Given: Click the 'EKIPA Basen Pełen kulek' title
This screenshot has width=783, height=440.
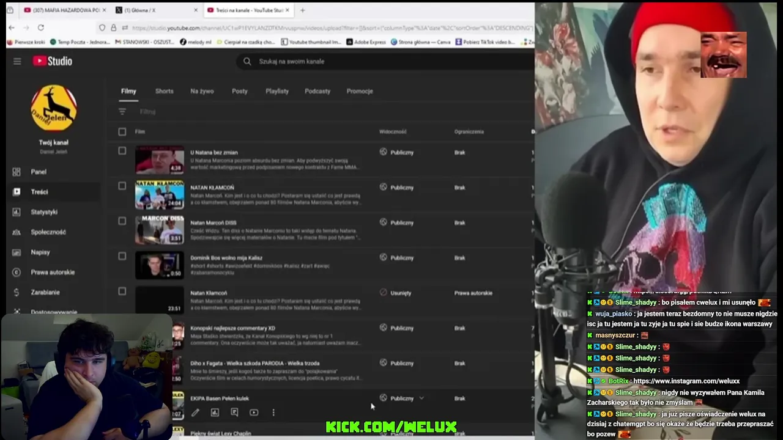Looking at the screenshot, I should (220, 398).
